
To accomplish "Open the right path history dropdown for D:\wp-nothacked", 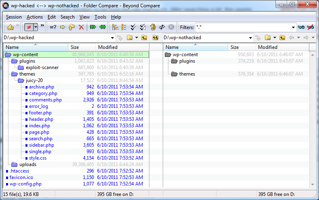I will (x=250, y=38).
